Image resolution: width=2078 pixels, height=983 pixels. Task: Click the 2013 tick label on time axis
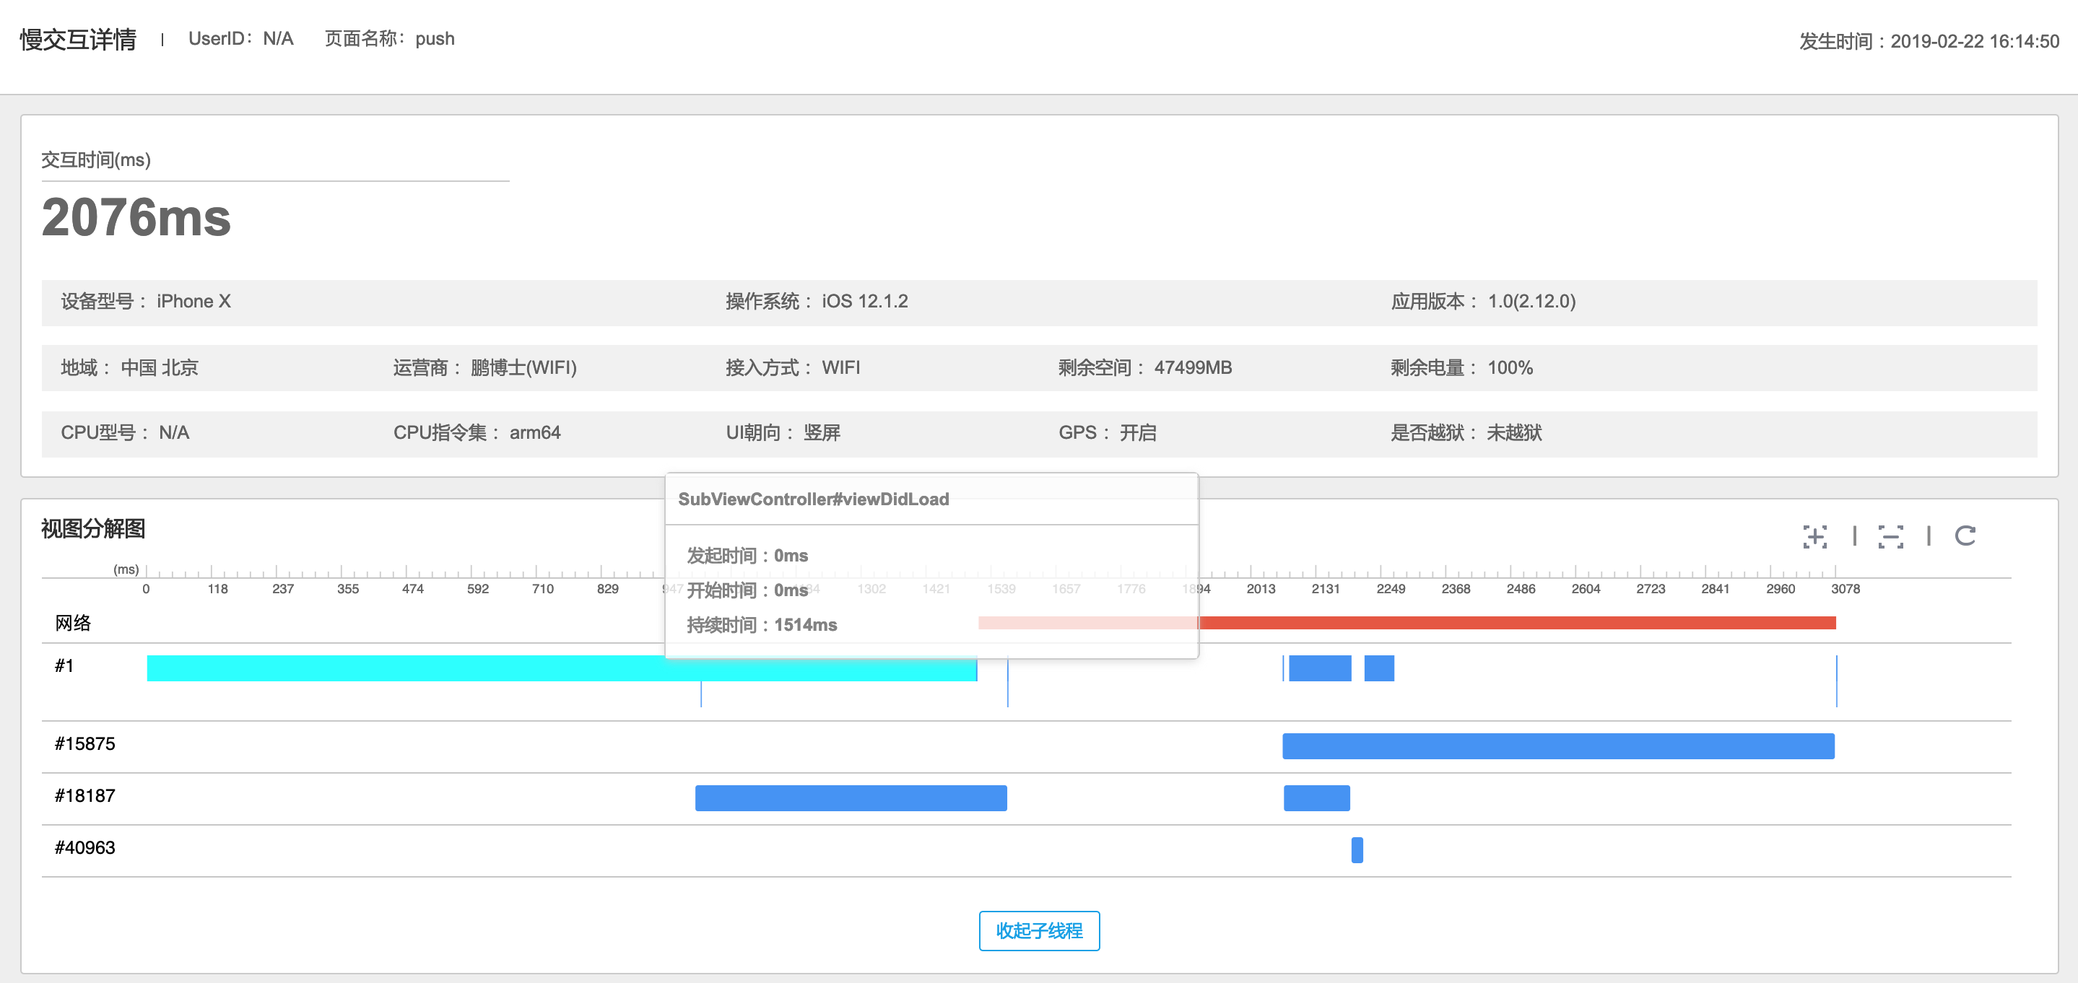tap(1261, 589)
